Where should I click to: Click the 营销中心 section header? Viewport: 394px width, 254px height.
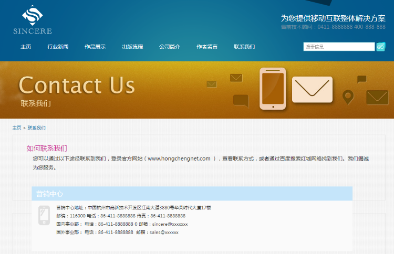tap(192, 194)
